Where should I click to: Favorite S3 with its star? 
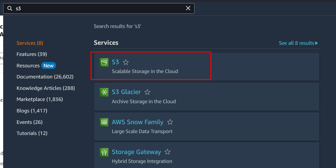(126, 62)
